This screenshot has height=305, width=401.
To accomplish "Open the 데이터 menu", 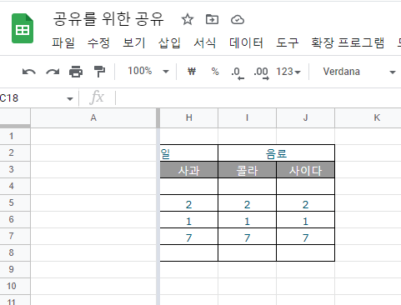I will (246, 42).
